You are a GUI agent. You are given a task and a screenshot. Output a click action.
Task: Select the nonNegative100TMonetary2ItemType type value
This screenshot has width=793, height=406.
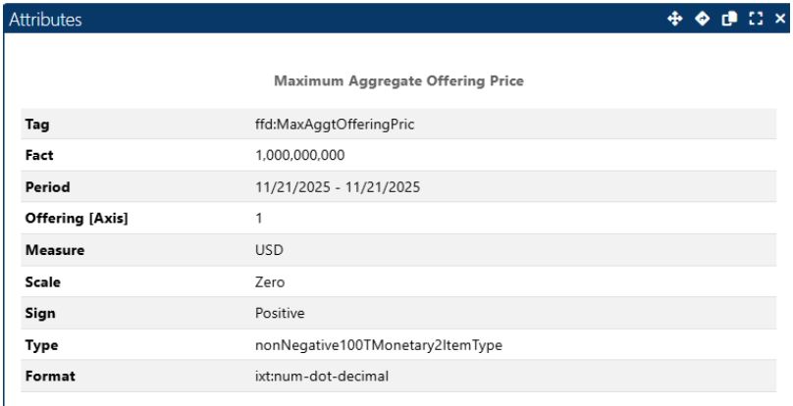[x=379, y=345]
